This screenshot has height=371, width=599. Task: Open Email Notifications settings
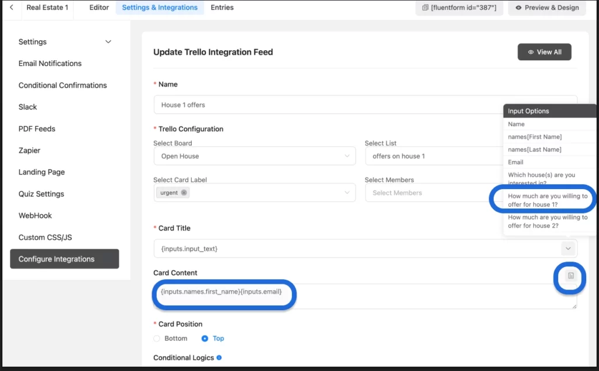pos(50,63)
